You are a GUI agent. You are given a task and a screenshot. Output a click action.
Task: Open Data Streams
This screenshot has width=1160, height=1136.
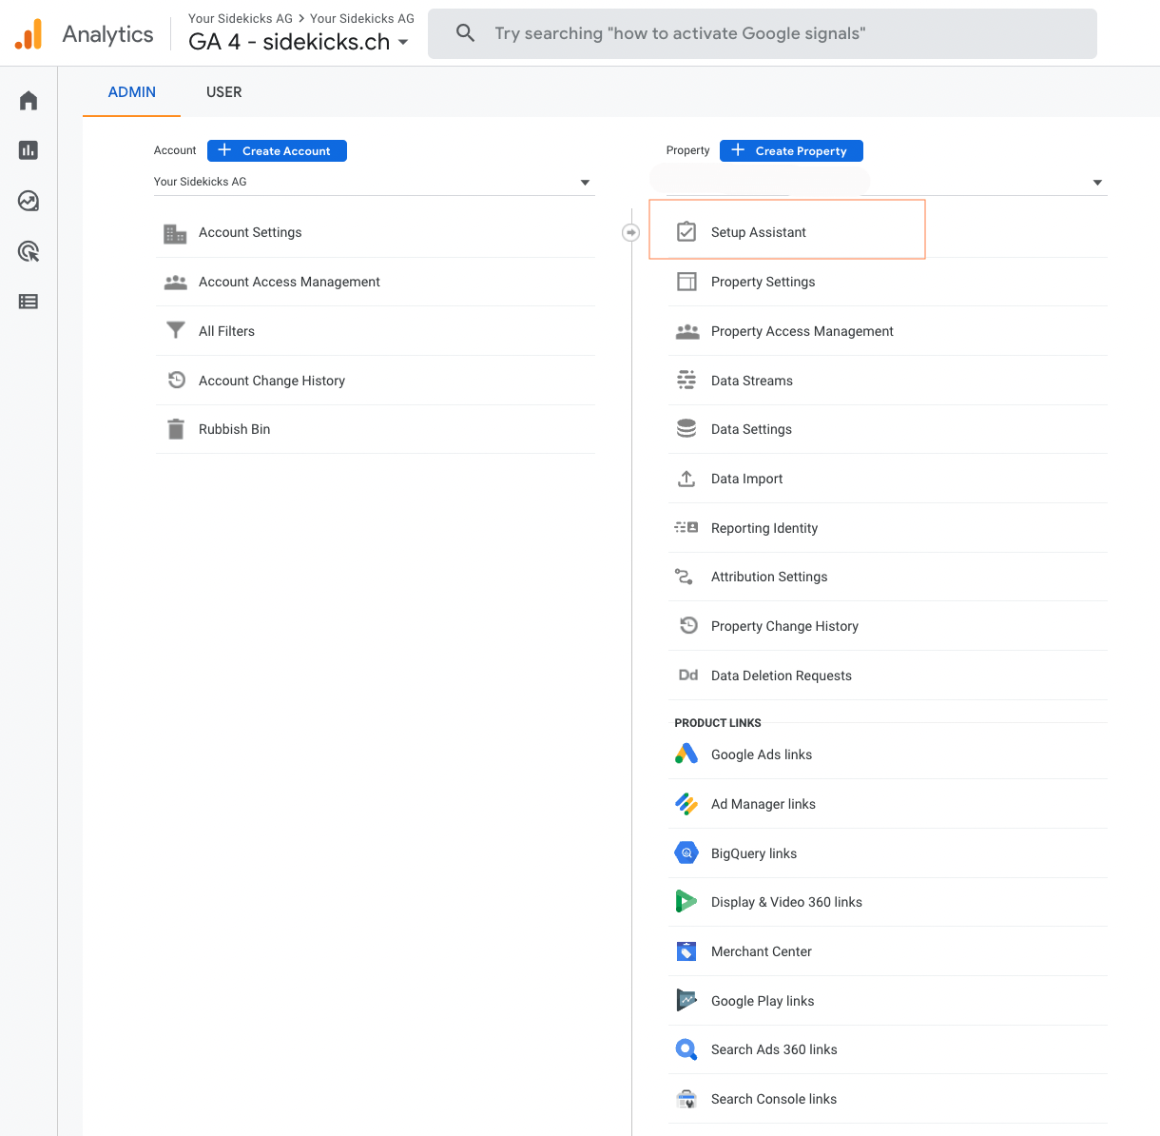point(888,381)
